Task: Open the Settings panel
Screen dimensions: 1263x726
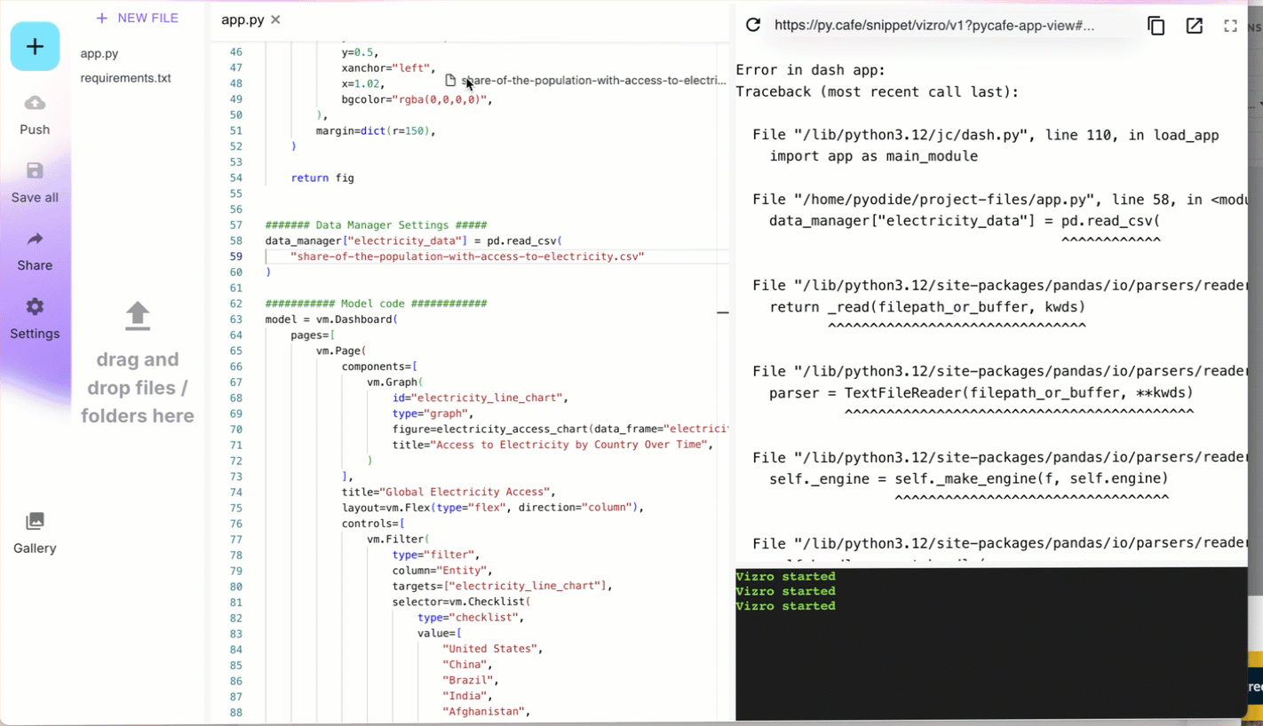Action: (x=35, y=320)
